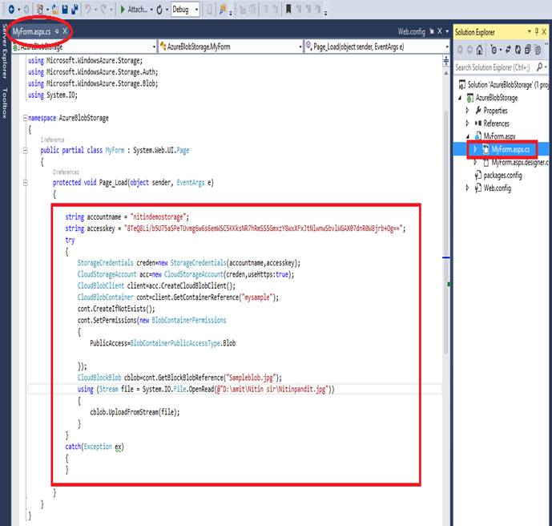Toggle the bookmark icon in toolbar

[x=288, y=10]
